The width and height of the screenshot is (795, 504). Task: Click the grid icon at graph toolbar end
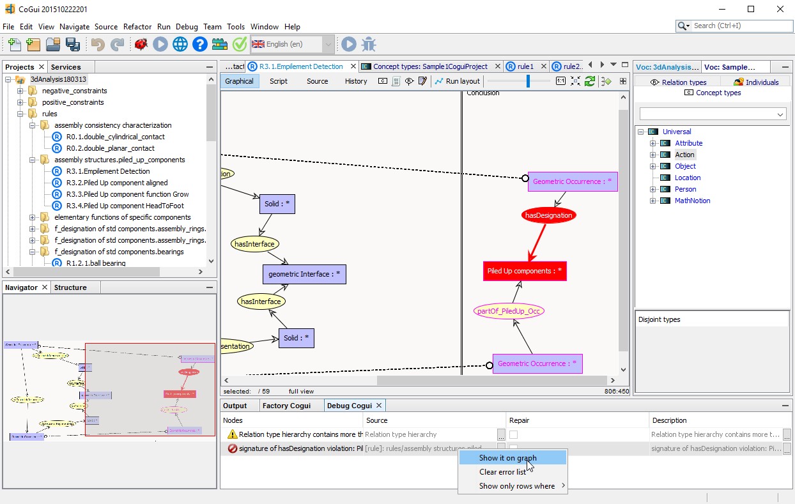(x=622, y=81)
